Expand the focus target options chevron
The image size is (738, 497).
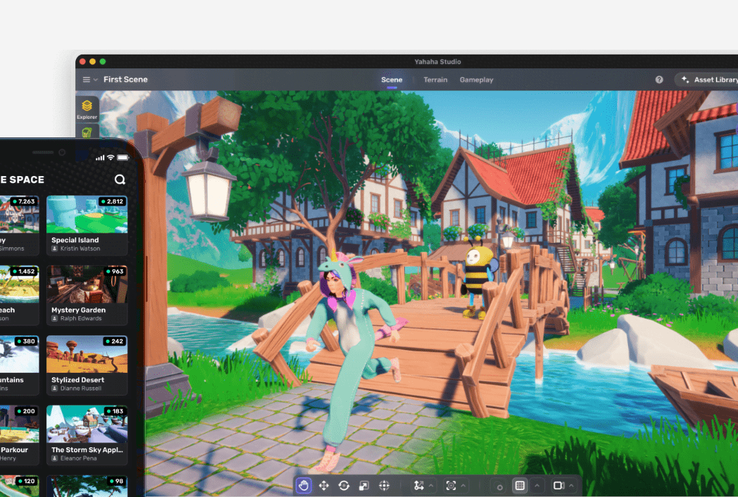463,485
